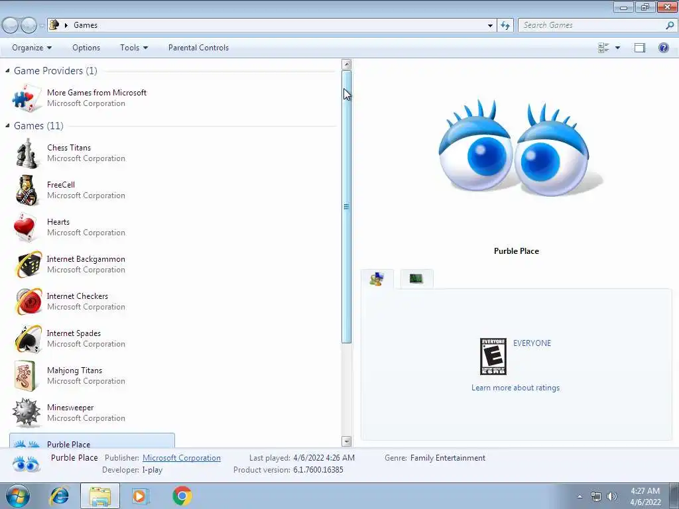This screenshot has height=509, width=679.
Task: Open the Help question mark icon
Action: (x=663, y=48)
